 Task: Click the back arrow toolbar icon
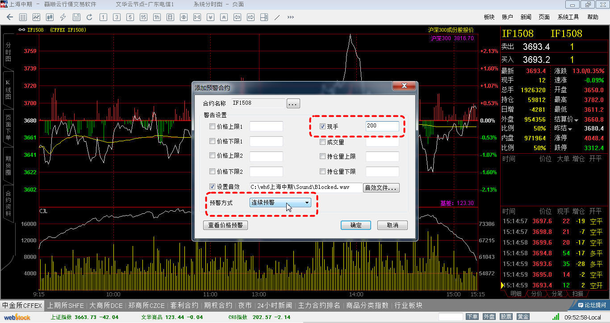click(10, 17)
